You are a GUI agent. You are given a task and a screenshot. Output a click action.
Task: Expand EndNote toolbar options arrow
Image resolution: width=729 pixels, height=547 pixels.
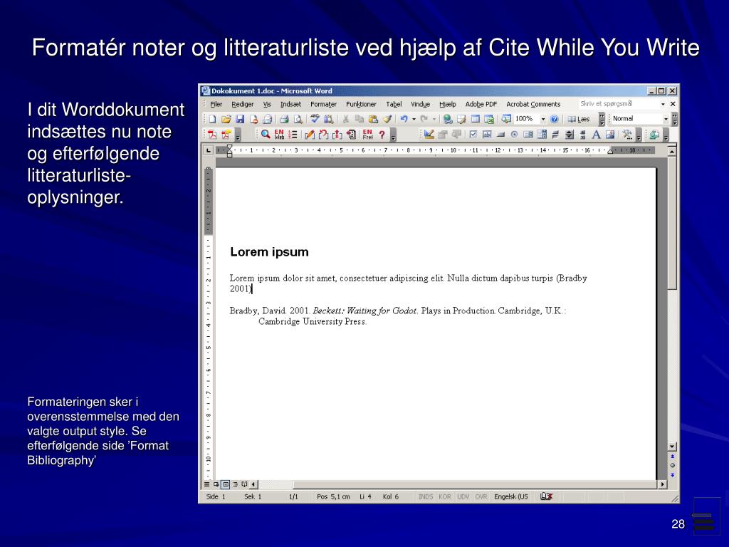pyautogui.click(x=393, y=135)
